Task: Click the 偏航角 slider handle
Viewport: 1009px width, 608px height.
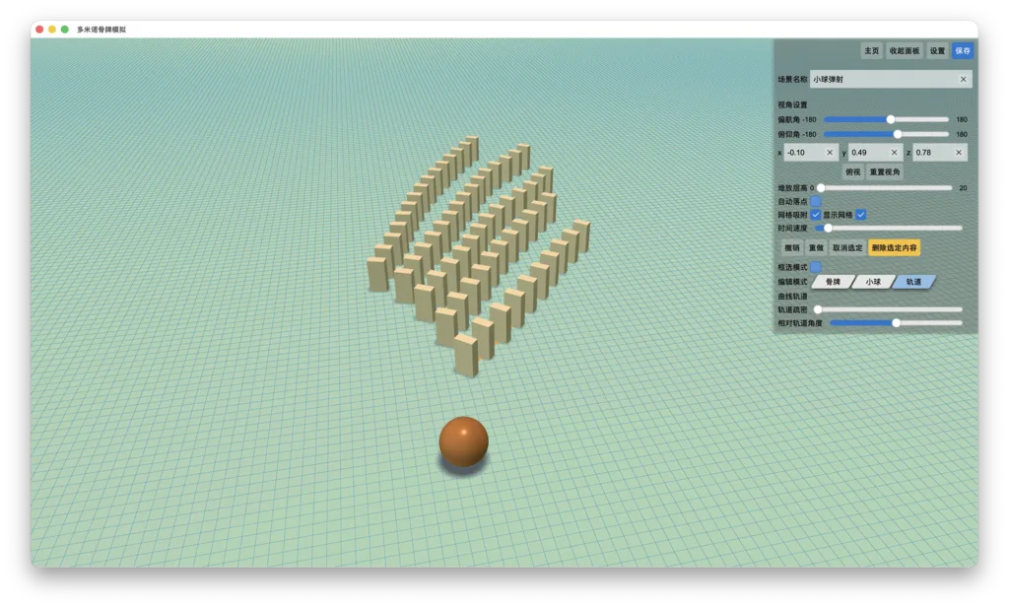Action: (x=891, y=119)
